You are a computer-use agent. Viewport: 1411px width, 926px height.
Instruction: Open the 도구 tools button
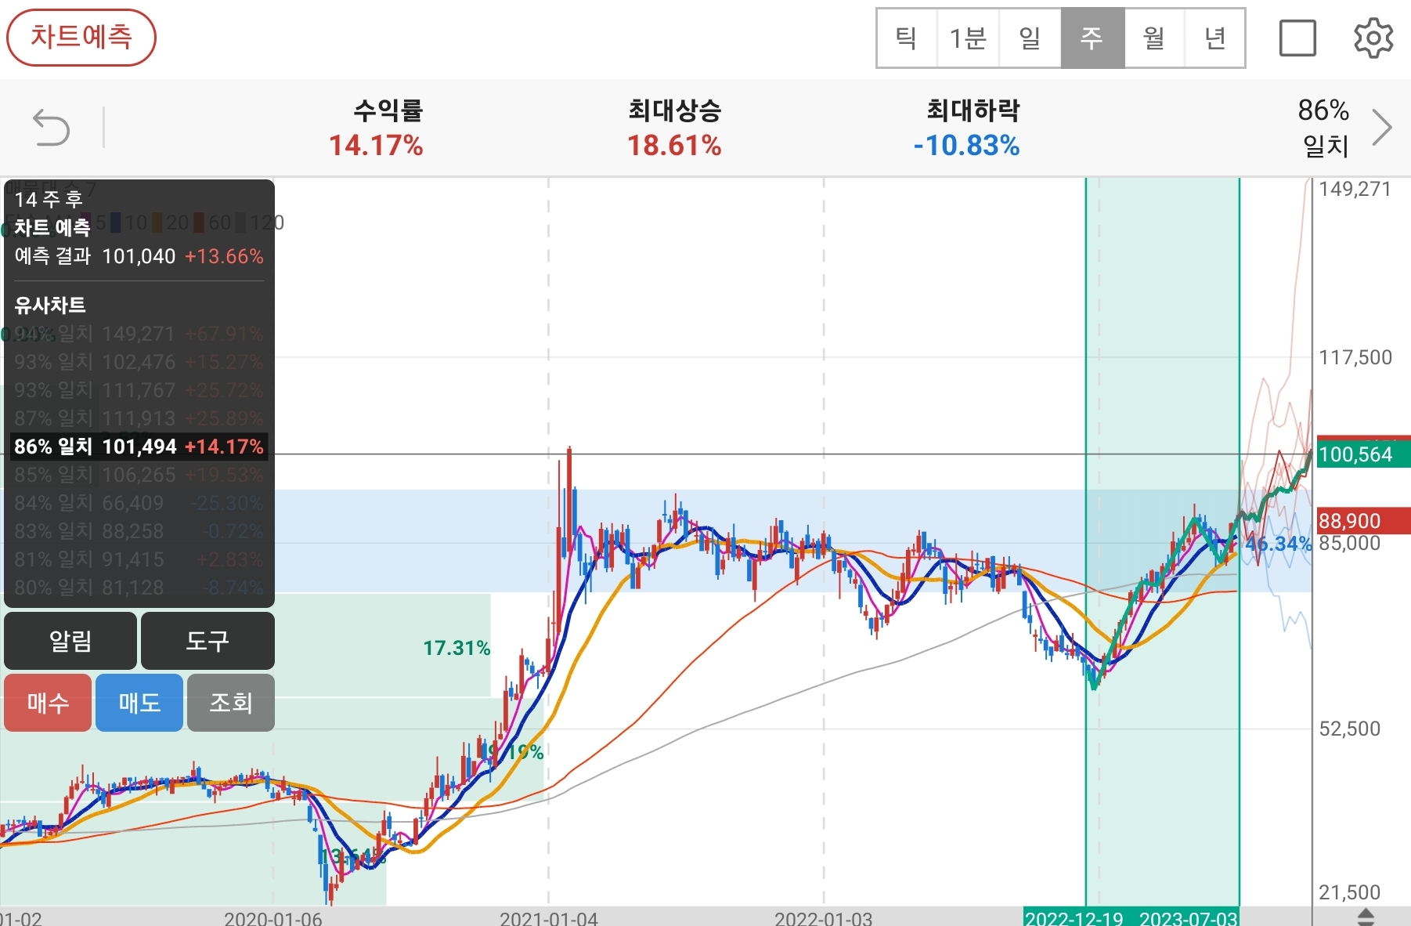point(207,641)
